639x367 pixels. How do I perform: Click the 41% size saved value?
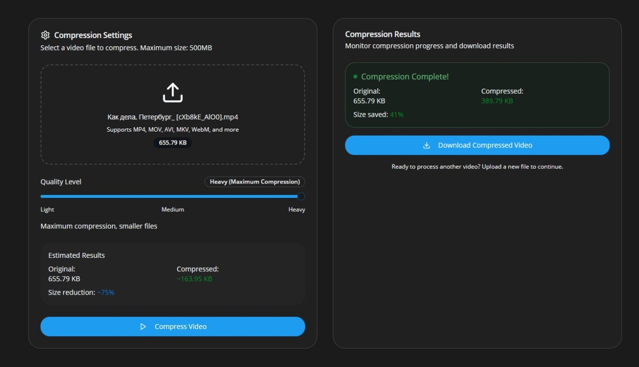tap(397, 114)
